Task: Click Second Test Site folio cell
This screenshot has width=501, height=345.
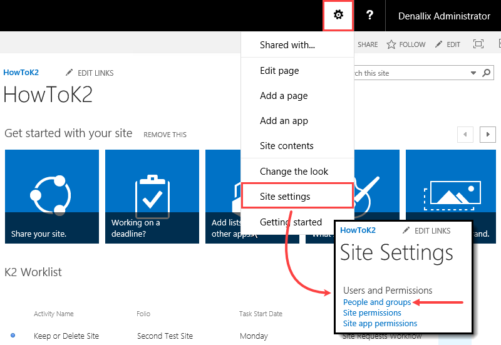Action: coord(165,336)
